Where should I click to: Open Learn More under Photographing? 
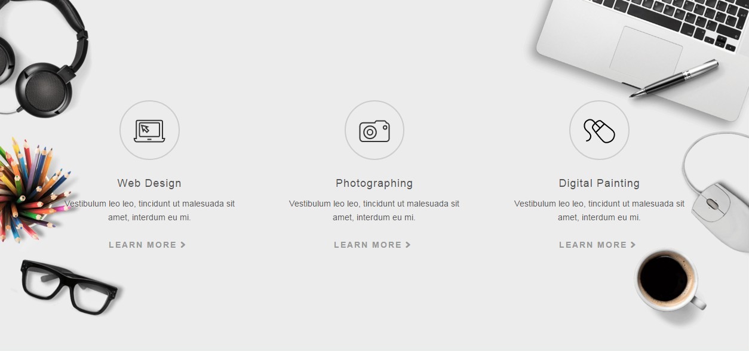(372, 245)
